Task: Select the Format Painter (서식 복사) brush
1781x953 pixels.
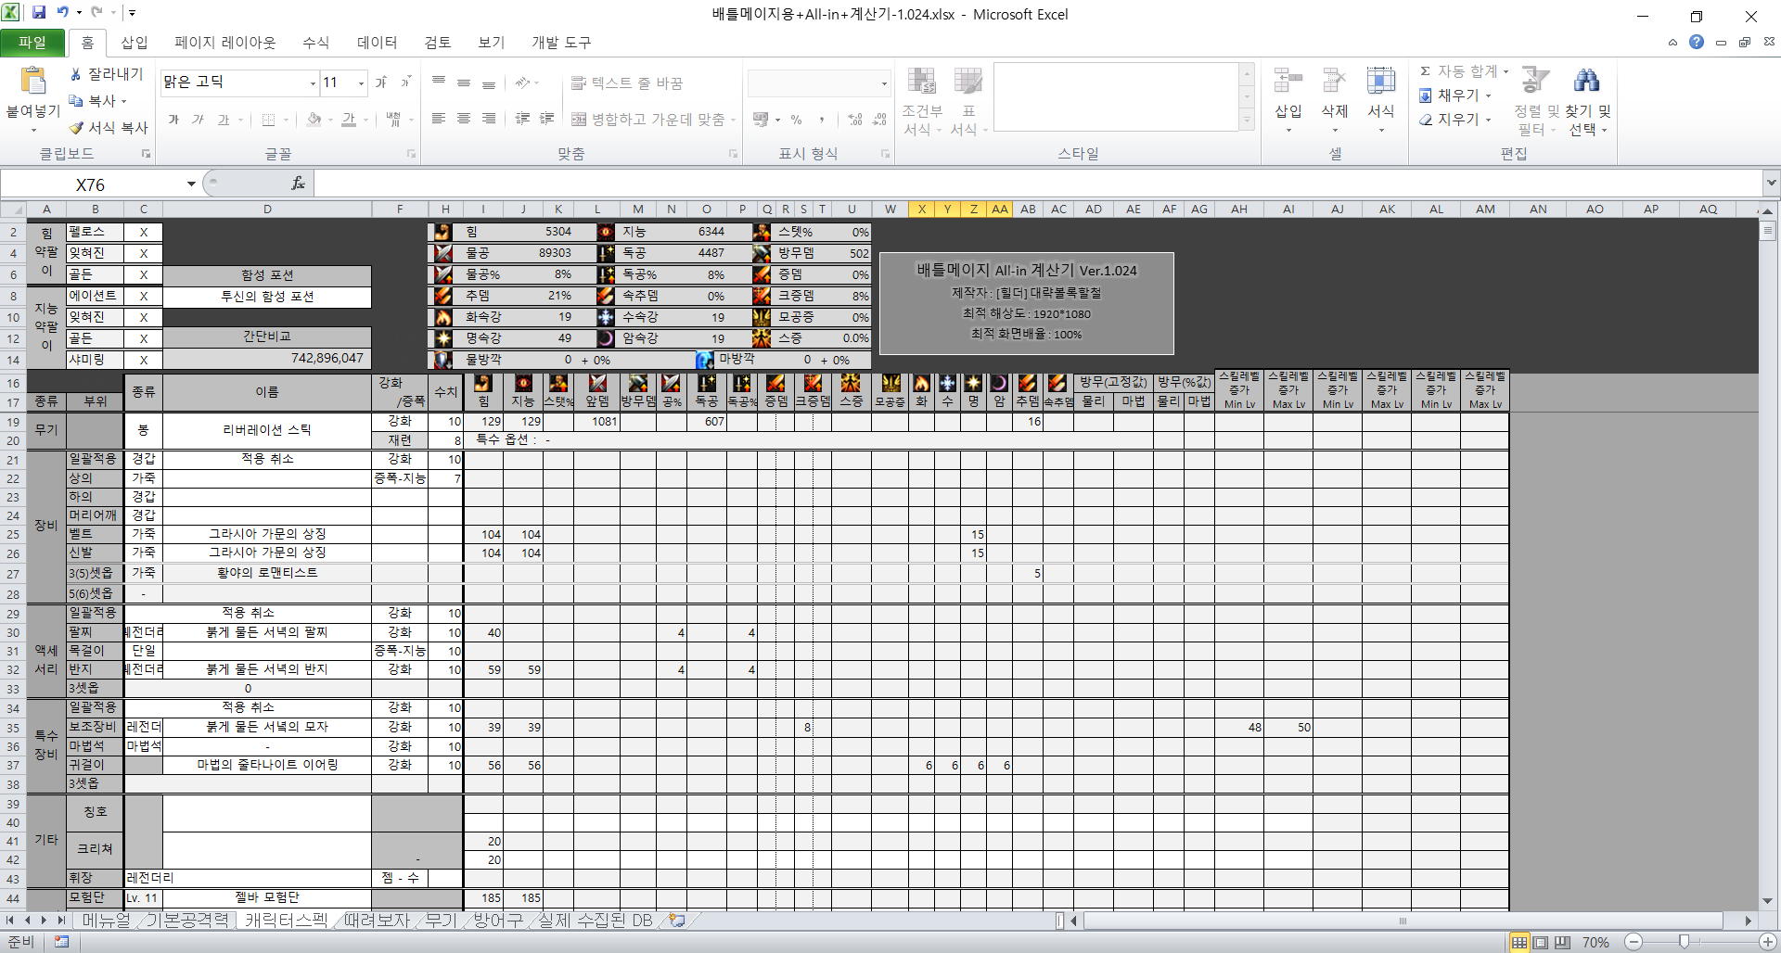Action: (x=76, y=128)
